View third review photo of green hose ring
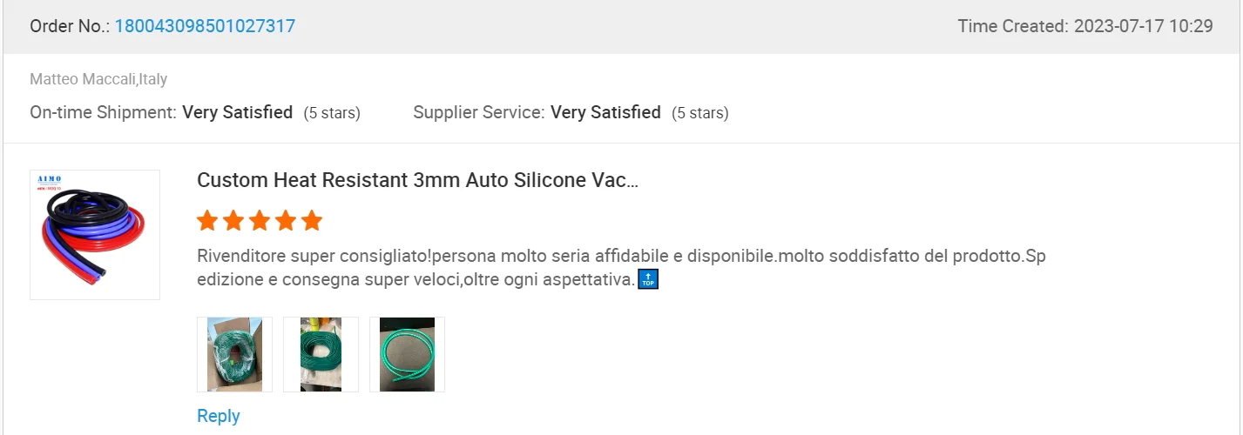The image size is (1243, 435). pyautogui.click(x=407, y=354)
